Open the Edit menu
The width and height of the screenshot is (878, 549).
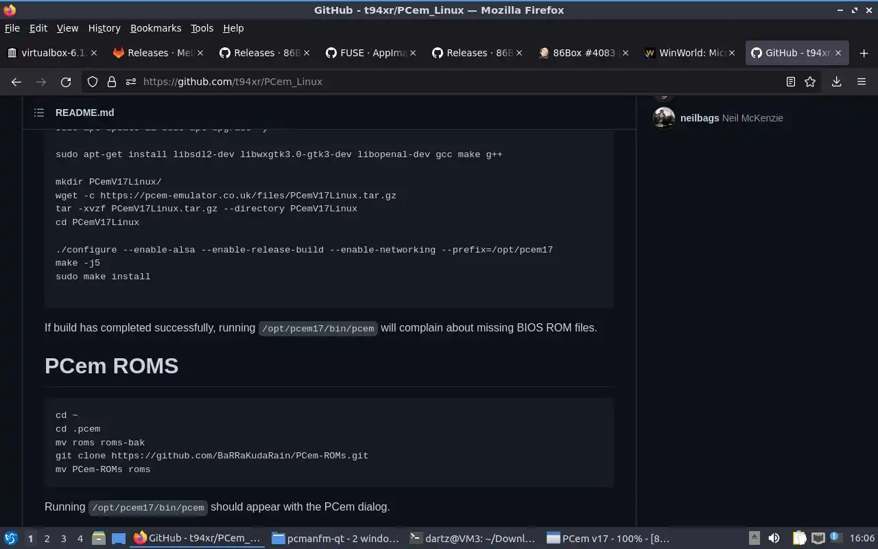38,28
